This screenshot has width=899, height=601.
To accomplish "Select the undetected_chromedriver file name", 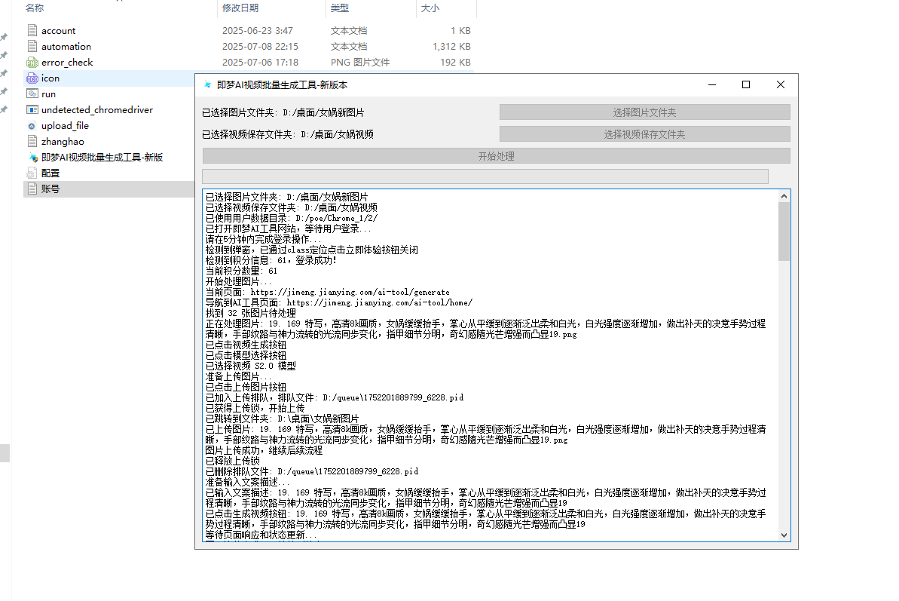I will [x=97, y=109].
